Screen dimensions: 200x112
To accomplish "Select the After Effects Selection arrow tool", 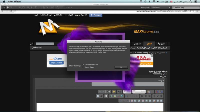I will click(4, 7).
